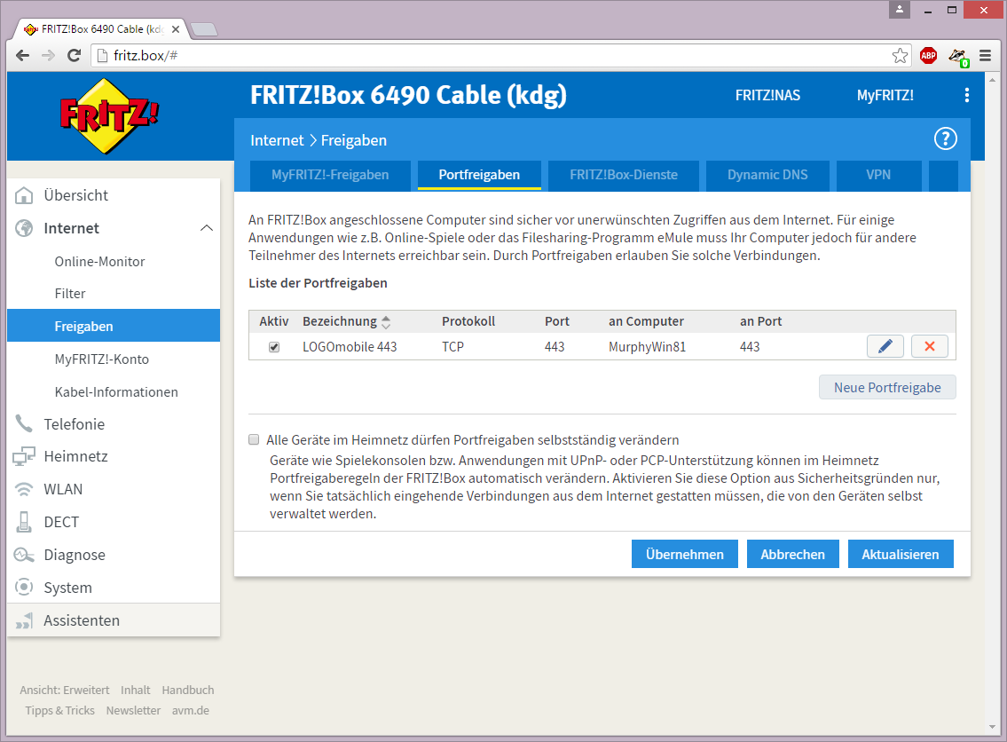The width and height of the screenshot is (1007, 742).
Task: Uncheck Aktiv for LOGOmobile 443
Action: point(274,347)
